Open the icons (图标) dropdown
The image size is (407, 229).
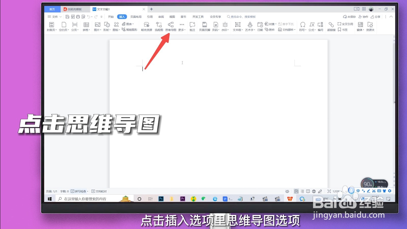116,26
